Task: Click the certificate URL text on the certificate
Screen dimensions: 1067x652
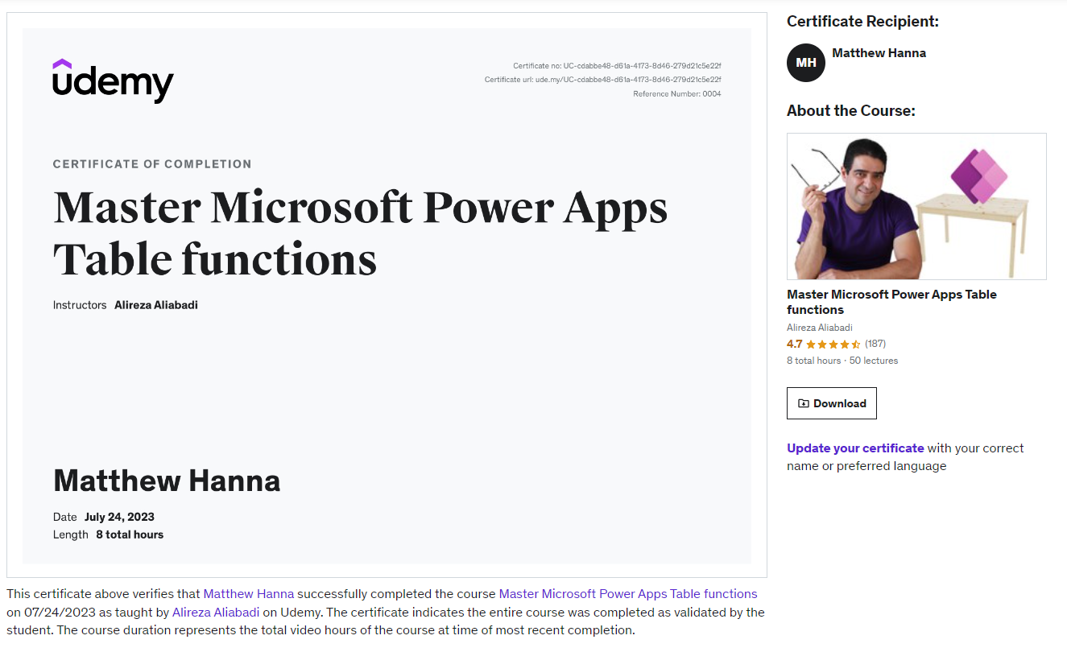Action: [603, 80]
